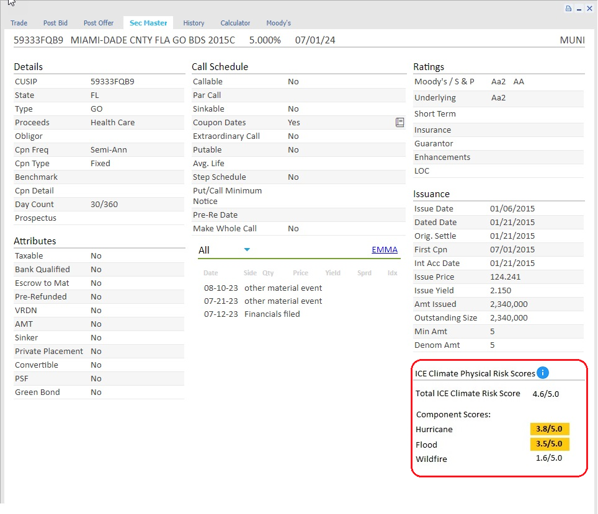This screenshot has height=514, width=598.
Task: Click the bond title MIAMI-DADE CNTY FLA GO BDS 2015C
Action: [x=153, y=40]
